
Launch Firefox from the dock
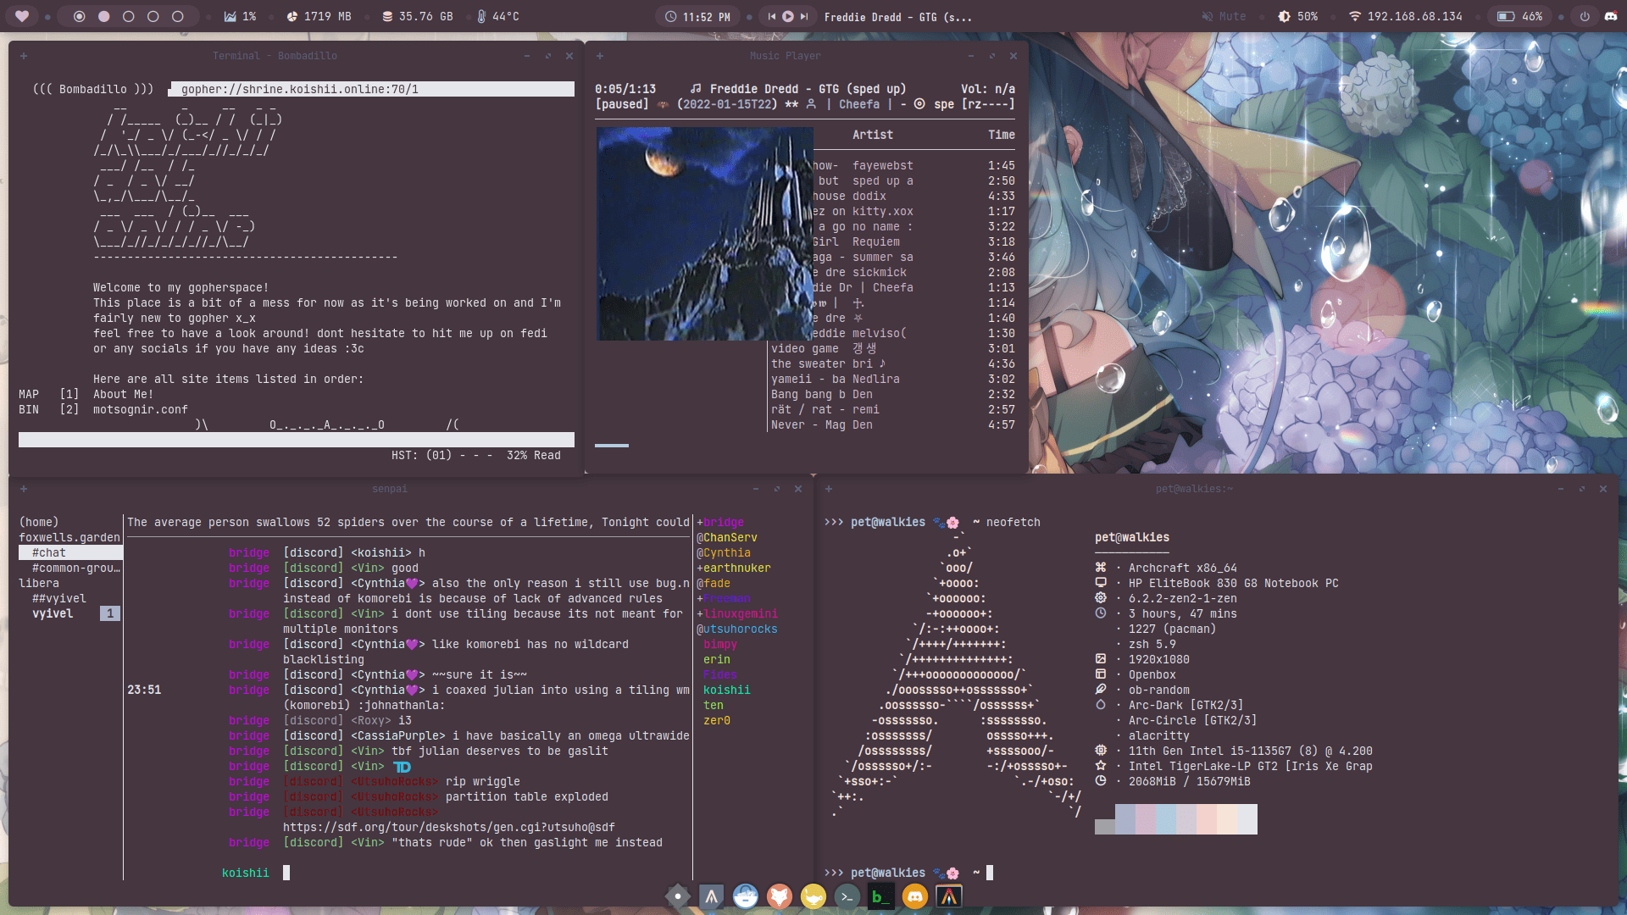[780, 896]
